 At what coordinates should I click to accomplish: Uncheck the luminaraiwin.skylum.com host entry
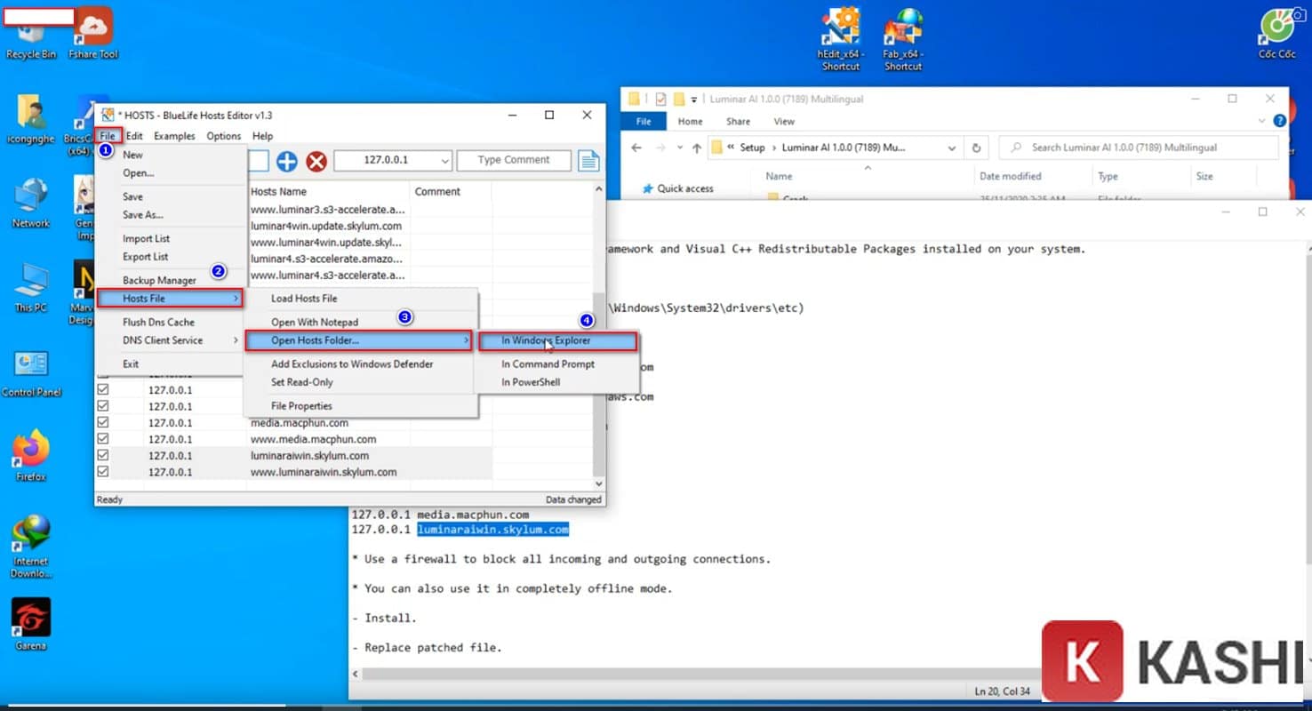coord(103,455)
